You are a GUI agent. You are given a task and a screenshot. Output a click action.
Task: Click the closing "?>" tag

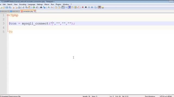11,32
